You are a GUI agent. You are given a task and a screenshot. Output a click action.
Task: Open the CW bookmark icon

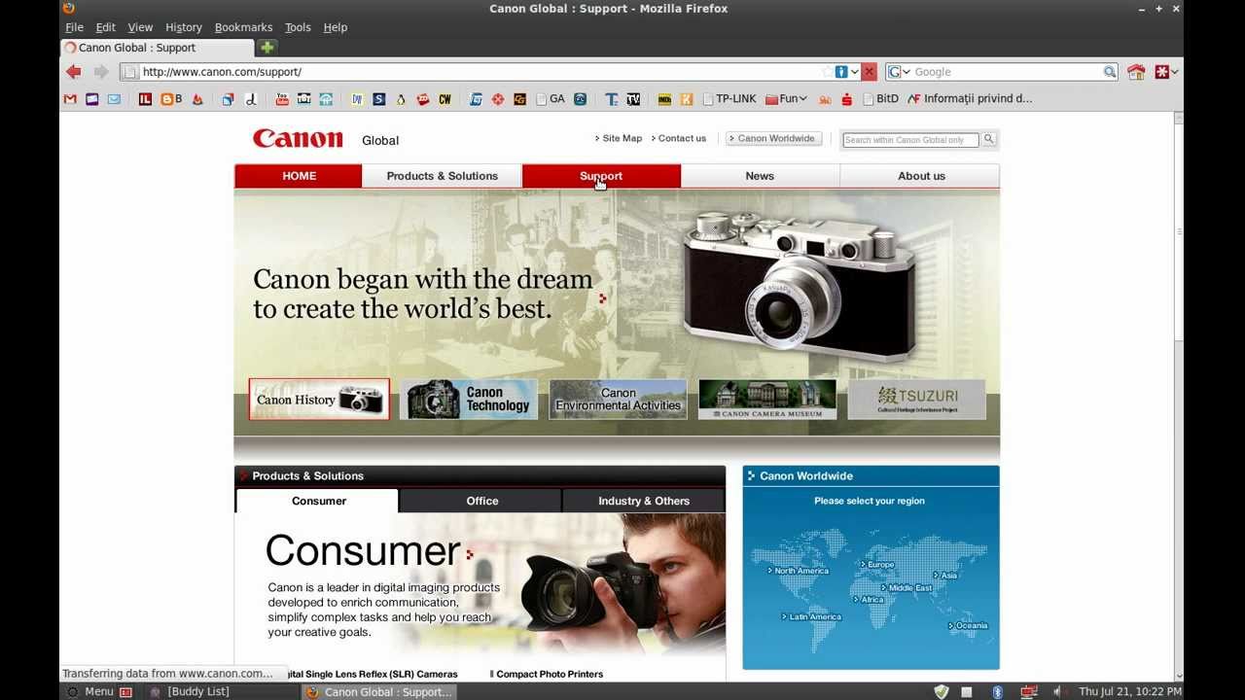pyautogui.click(x=445, y=99)
